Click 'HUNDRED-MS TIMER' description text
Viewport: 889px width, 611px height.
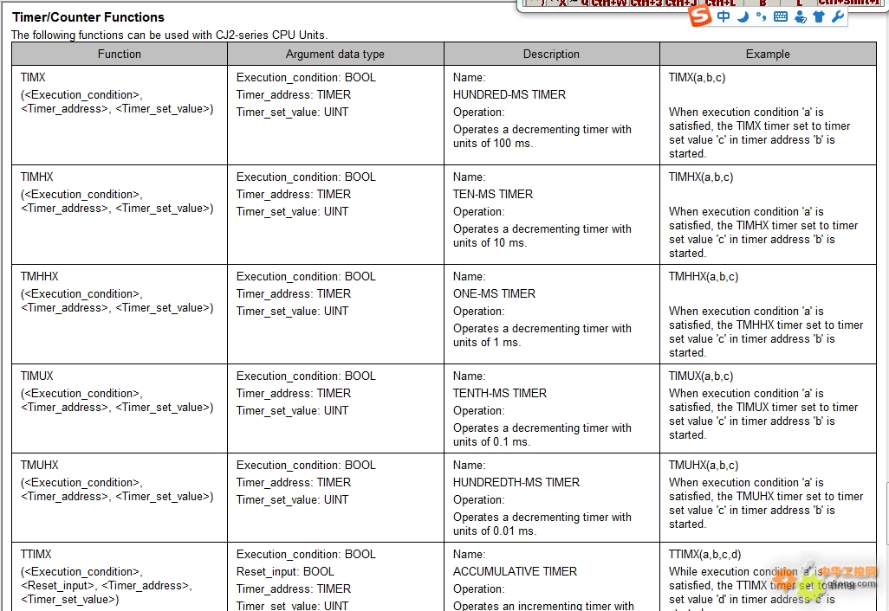pyautogui.click(x=509, y=94)
